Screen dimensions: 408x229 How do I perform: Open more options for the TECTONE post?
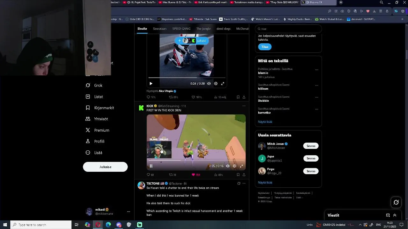tap(244, 184)
